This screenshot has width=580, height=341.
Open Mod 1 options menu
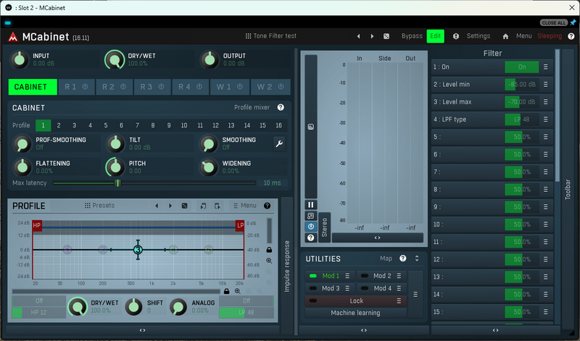[x=347, y=276]
